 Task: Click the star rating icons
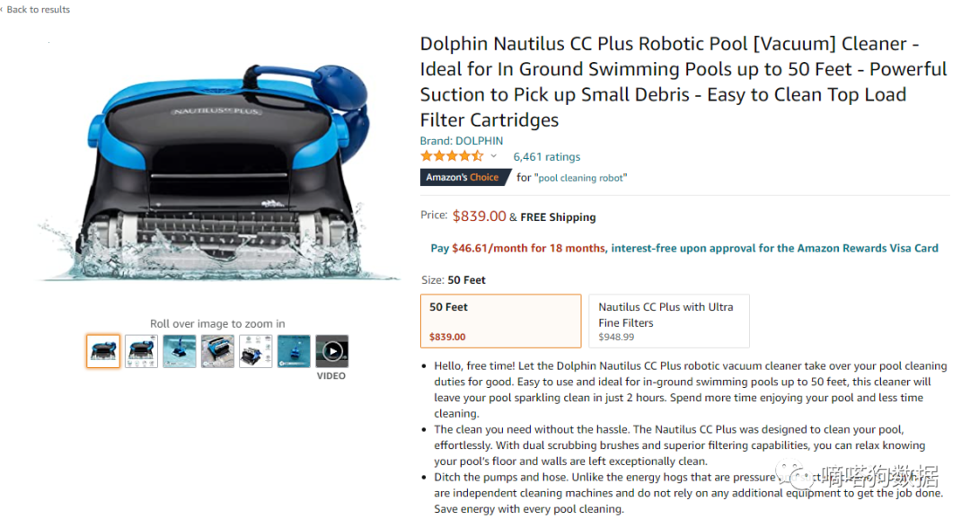[452, 156]
